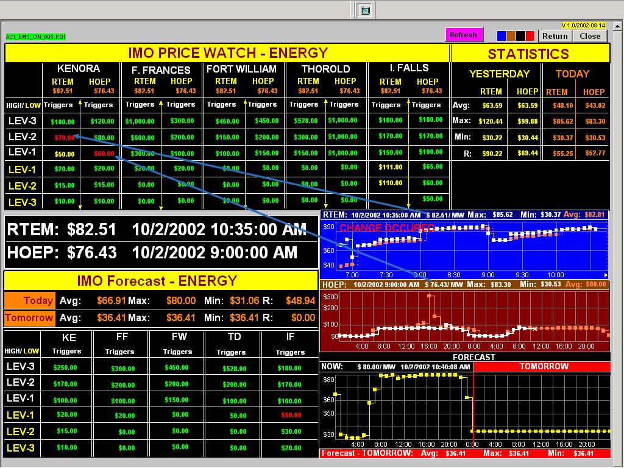Click the STATISTICS panel header
624x468 pixels.
tap(528, 54)
